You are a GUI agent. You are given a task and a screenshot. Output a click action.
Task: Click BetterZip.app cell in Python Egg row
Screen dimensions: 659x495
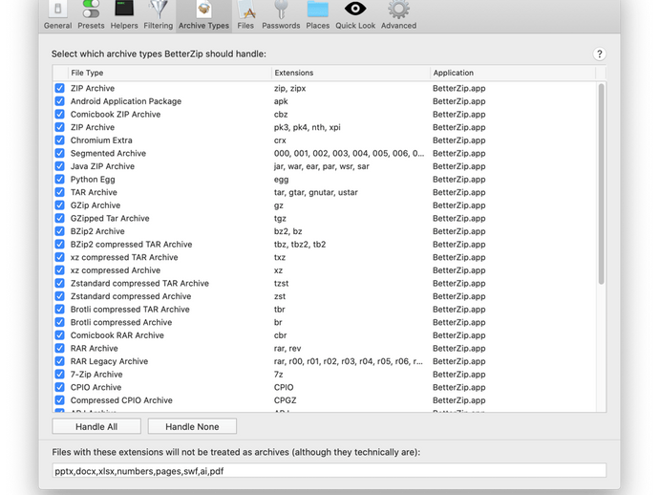[459, 180]
